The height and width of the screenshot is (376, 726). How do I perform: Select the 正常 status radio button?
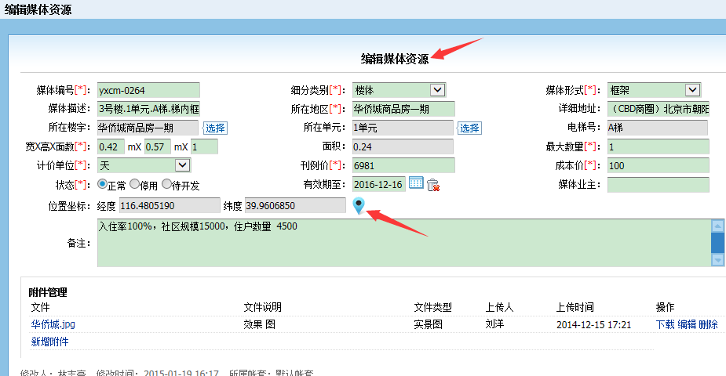point(102,185)
